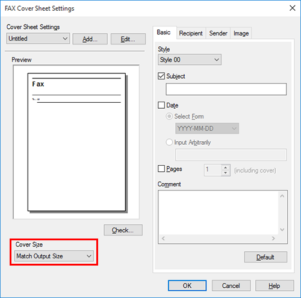Click the Pages spinner down arrow
The height and width of the screenshot is (298, 301).
click(x=226, y=173)
